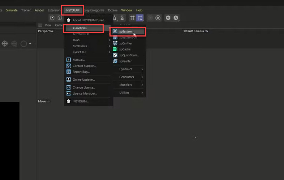The image size is (284, 180).
Task: Click the split-hexagon toolbar icon
Action: (x=60, y=18)
